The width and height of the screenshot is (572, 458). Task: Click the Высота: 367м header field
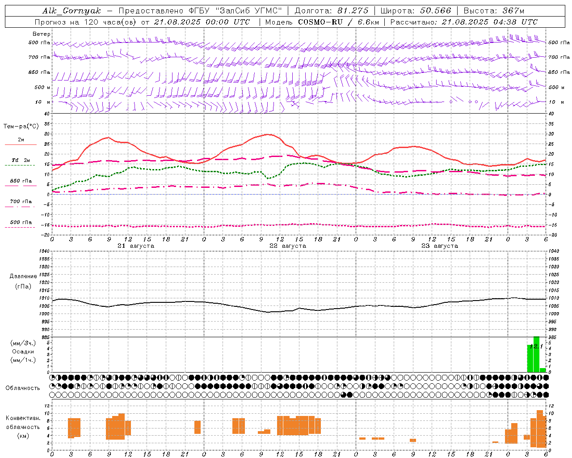[x=494, y=11]
